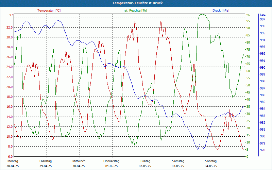Click the 'Donnerstag' day label
This screenshot has height=170, width=272.
tap(112, 161)
